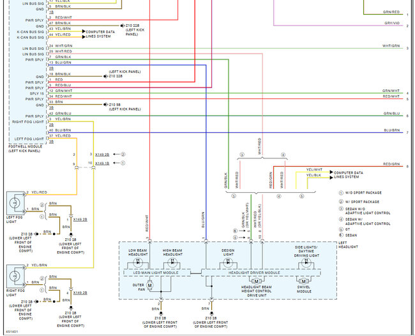The width and height of the screenshot is (415, 336).
Task: Click the YEL/WHT wire label near Computer Data Lines
Action: 314,169
